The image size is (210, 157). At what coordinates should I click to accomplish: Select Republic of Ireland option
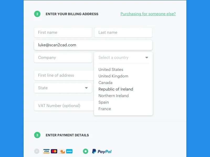(116, 89)
